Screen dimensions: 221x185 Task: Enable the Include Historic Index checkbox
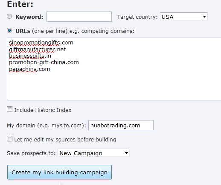click(9, 109)
